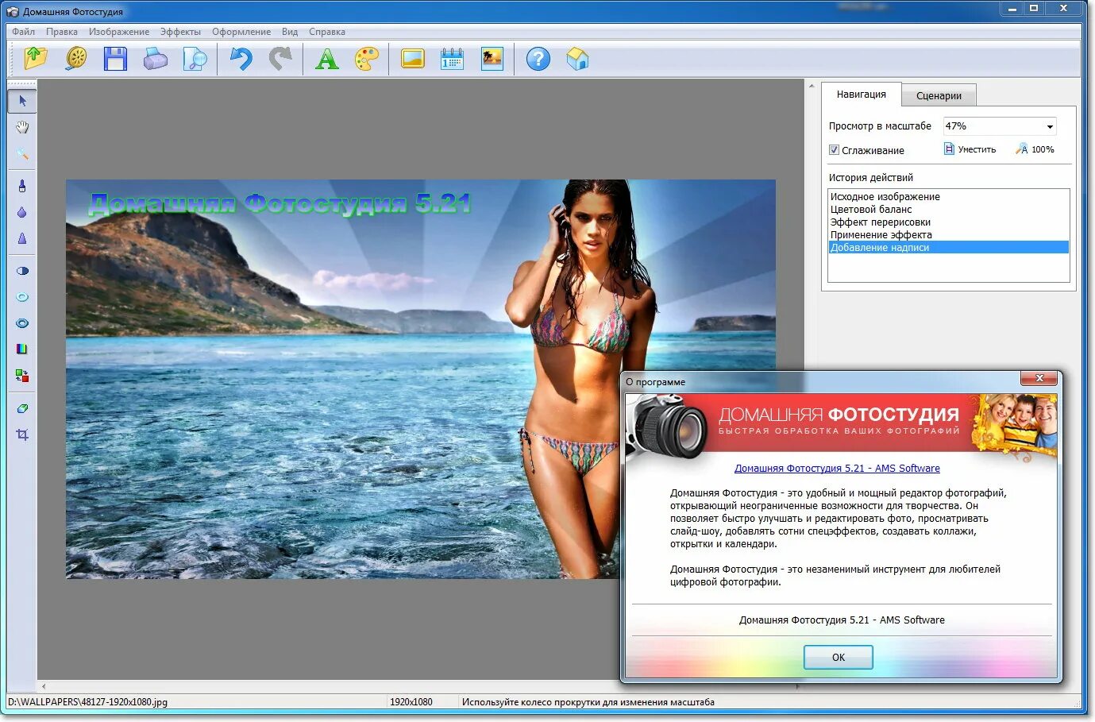Select history entry Цветовой баланс
1095x722 pixels.
pyautogui.click(x=948, y=209)
